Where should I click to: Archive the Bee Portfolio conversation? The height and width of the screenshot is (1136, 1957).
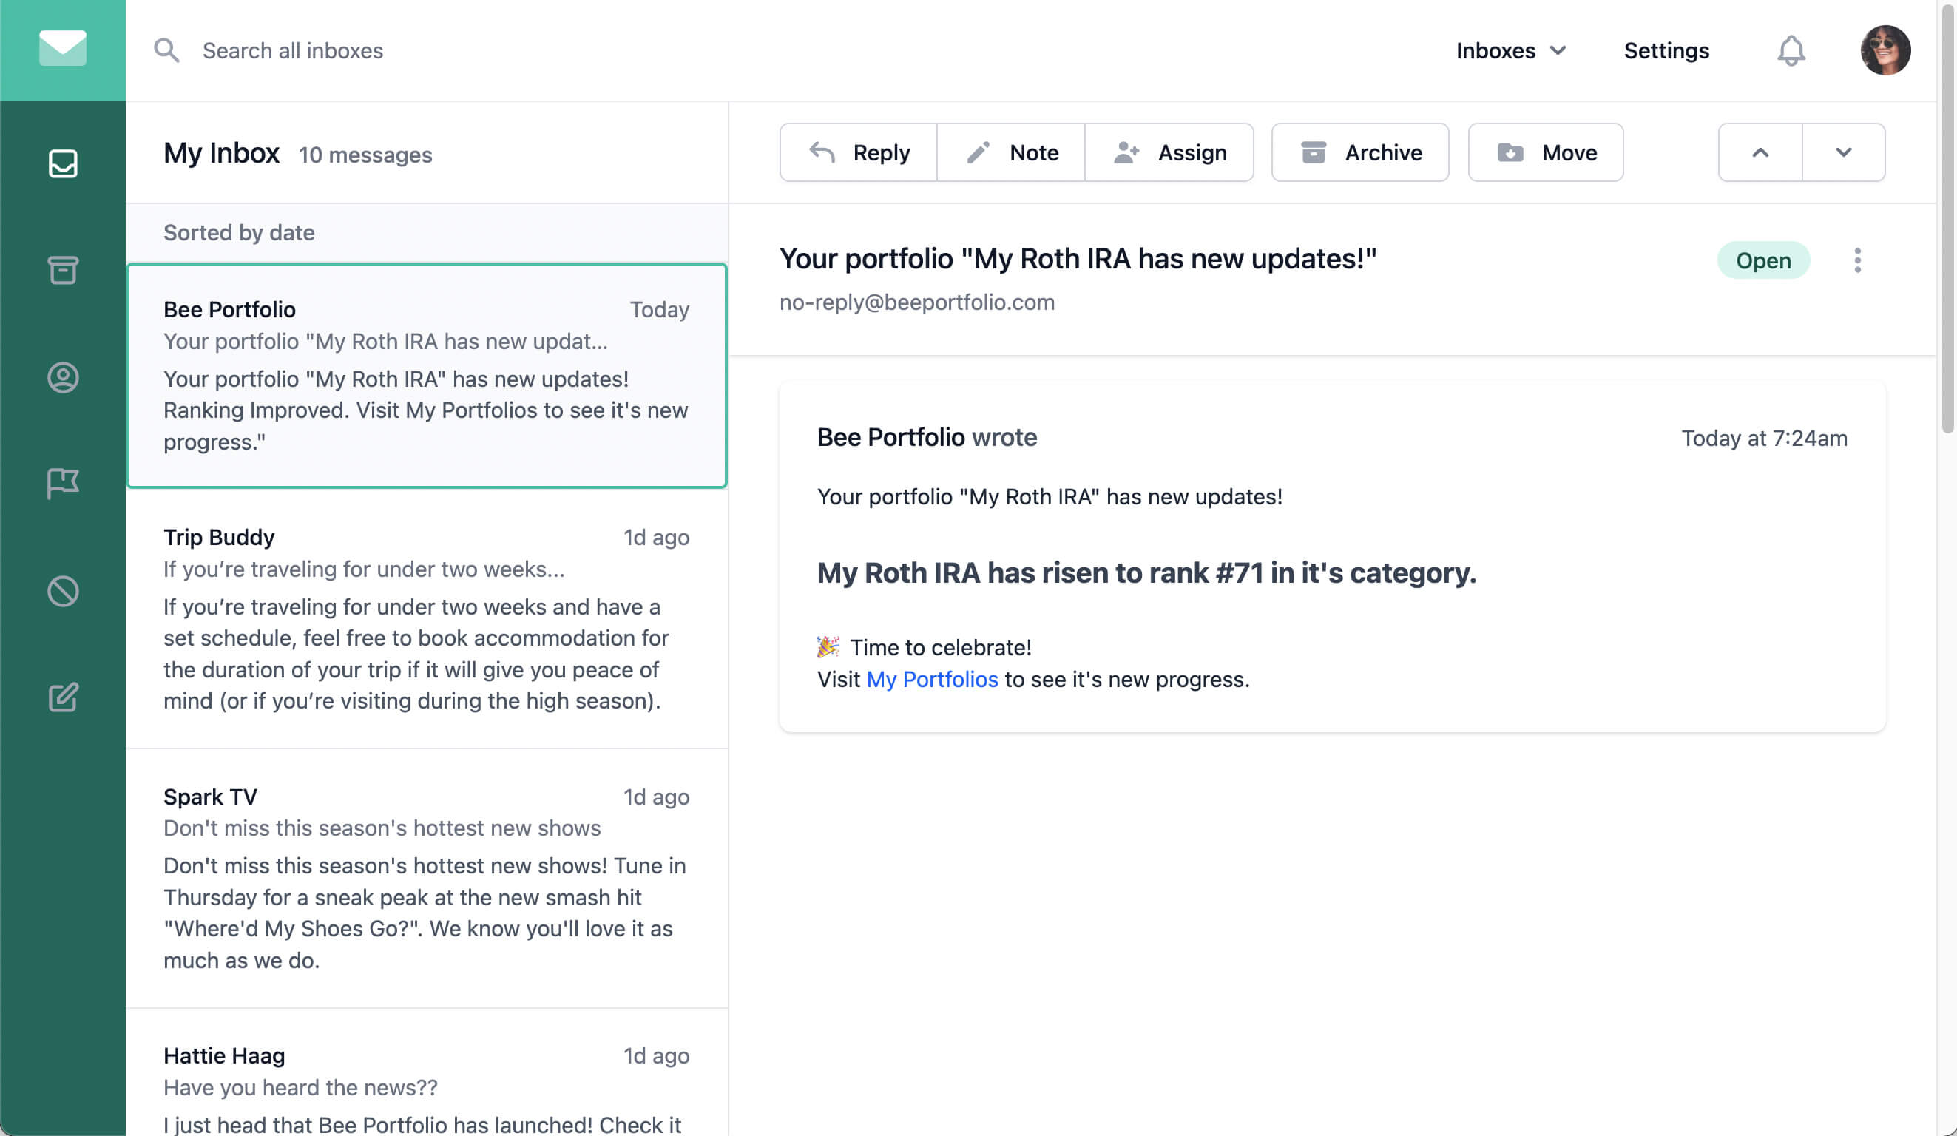tap(1360, 152)
